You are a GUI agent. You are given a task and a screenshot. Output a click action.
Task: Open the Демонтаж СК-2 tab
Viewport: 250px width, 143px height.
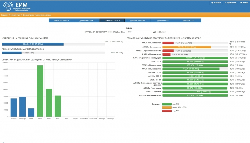[188, 21]
